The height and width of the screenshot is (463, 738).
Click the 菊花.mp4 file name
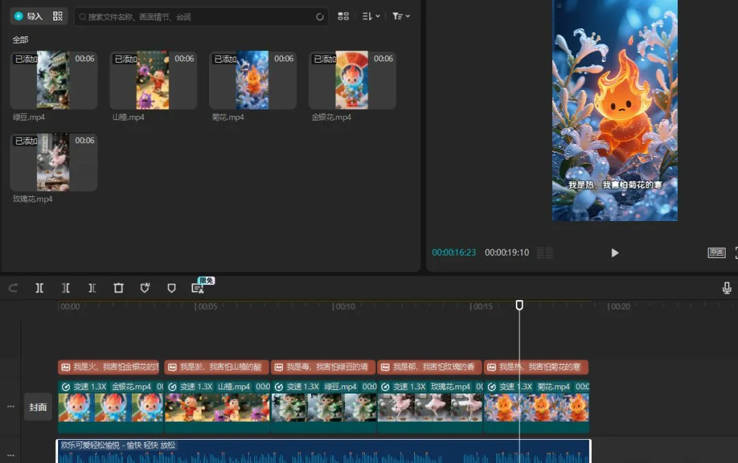coord(228,117)
